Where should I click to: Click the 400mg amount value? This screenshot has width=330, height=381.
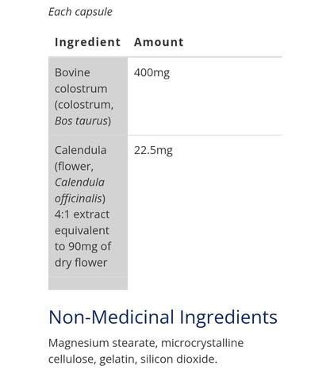point(152,73)
